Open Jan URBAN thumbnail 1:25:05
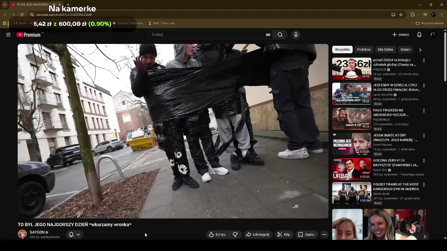Viewport: 447px width, 251px height. click(352, 169)
